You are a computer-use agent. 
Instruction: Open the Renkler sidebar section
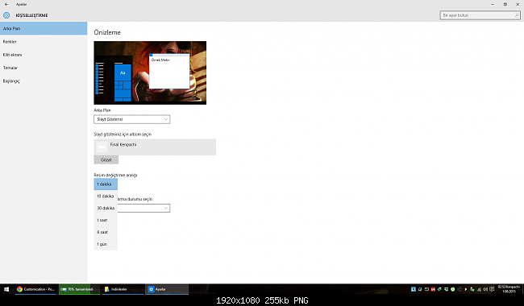point(44,42)
